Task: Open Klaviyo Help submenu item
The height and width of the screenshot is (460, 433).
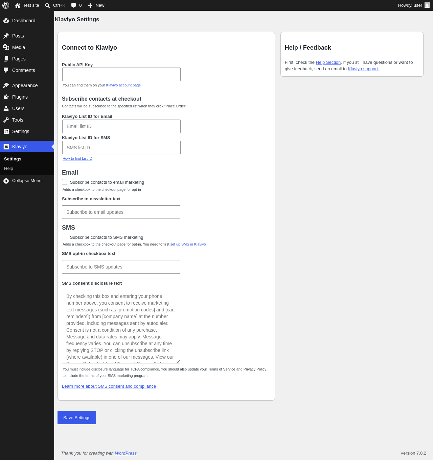Action: [27, 169]
